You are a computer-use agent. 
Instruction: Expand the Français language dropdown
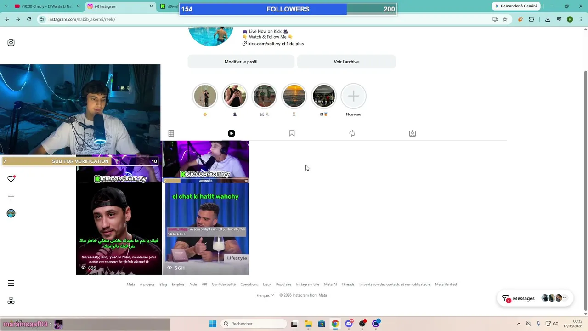(x=265, y=295)
